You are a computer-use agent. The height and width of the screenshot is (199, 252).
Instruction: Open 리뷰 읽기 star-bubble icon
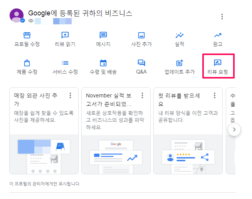pyautogui.click(x=65, y=35)
